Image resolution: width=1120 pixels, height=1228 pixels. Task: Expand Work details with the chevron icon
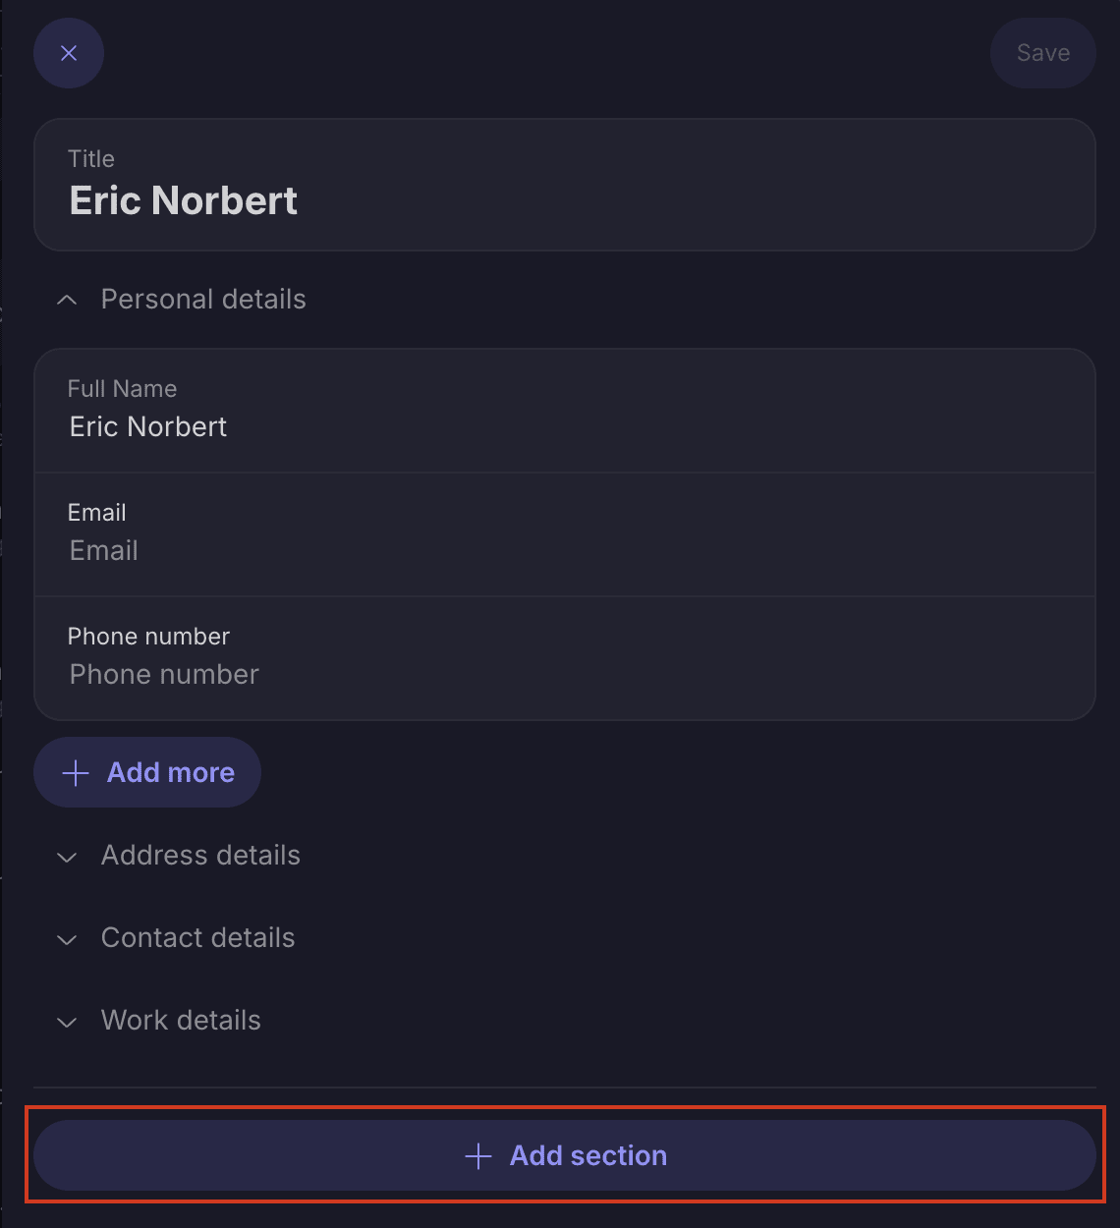[x=67, y=1022]
